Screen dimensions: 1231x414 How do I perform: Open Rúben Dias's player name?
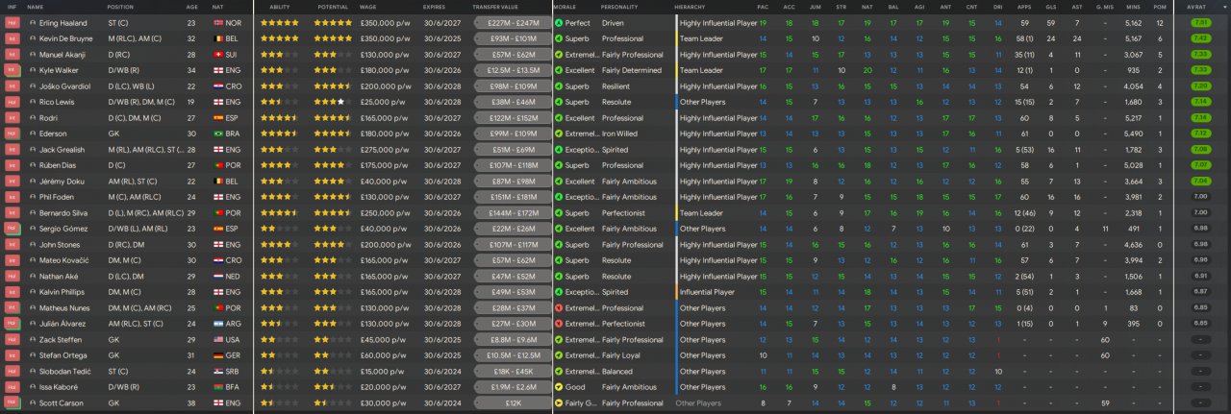(59, 165)
